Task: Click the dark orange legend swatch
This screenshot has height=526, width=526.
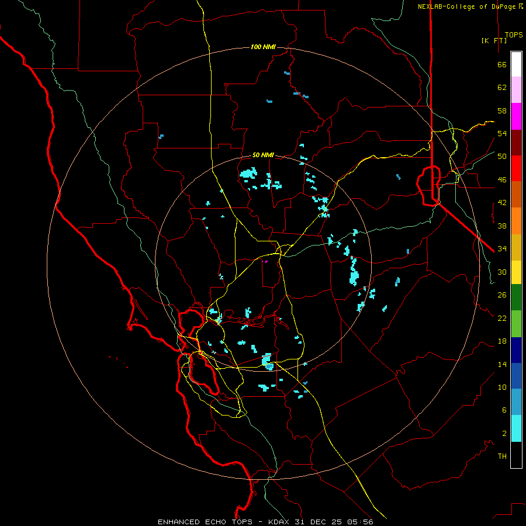Action: pos(516,195)
